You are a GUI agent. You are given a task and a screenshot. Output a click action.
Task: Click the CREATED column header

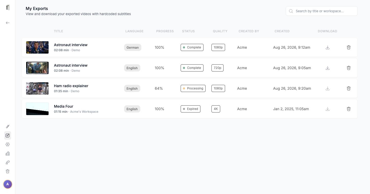pyautogui.click(x=282, y=31)
